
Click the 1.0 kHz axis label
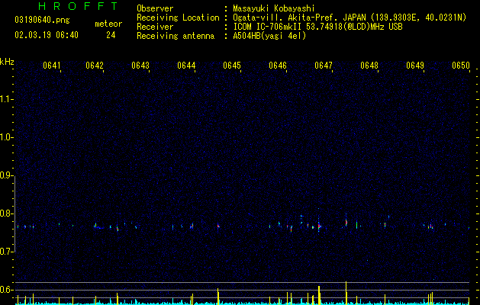point(7,137)
